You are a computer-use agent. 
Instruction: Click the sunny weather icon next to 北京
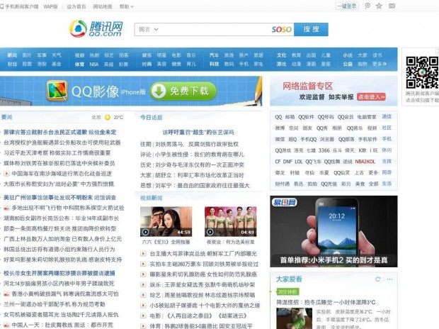pos(108,117)
